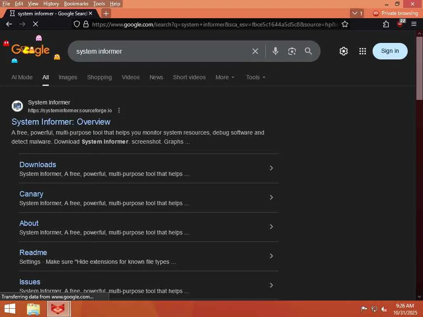Open Firefox hamburger application menu
The width and height of the screenshot is (423, 317).
(414, 24)
